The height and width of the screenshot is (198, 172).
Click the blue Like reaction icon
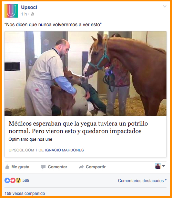coord(7,180)
